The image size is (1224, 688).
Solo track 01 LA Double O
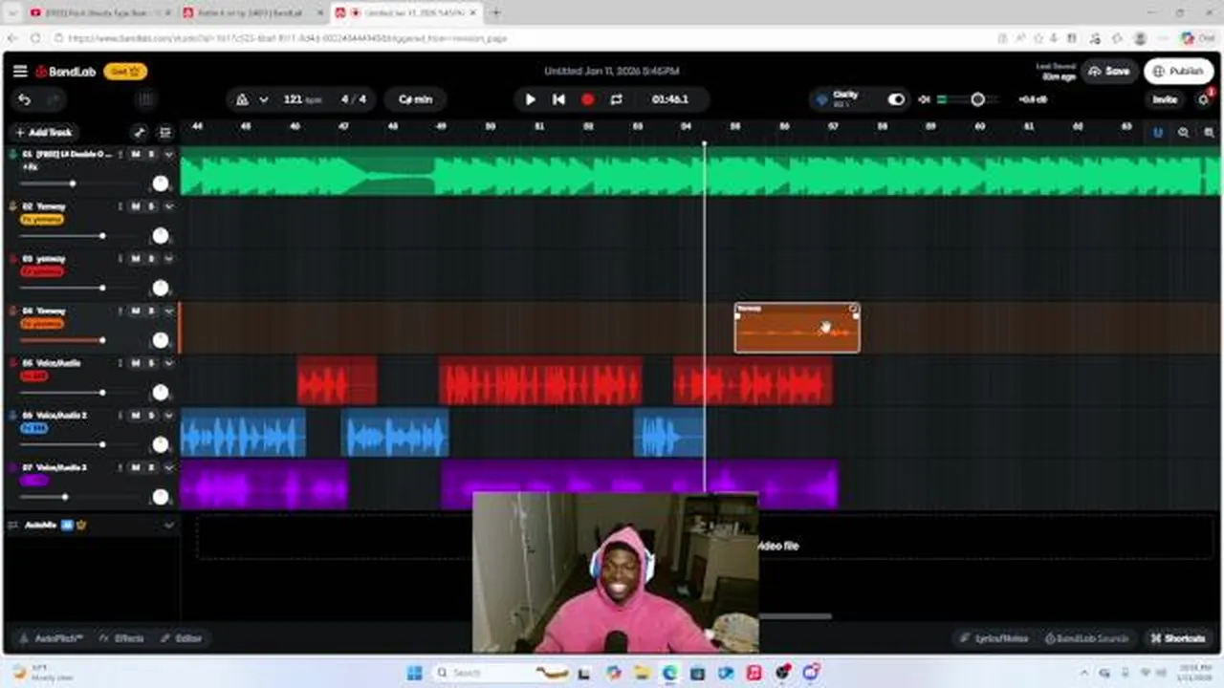[x=151, y=154]
